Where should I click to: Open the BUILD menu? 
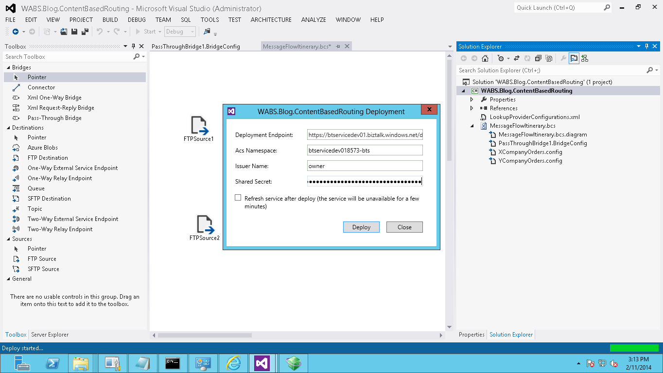pos(110,20)
